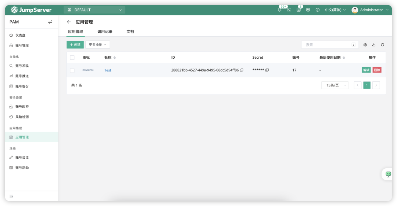397x206 pixels.
Task: Open system settings gear in top bar
Action: pos(308,10)
